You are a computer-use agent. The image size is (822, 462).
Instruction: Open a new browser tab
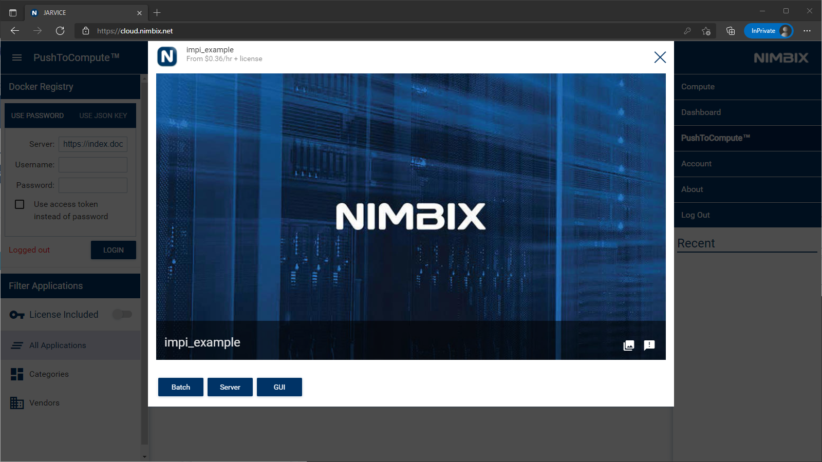tap(157, 12)
